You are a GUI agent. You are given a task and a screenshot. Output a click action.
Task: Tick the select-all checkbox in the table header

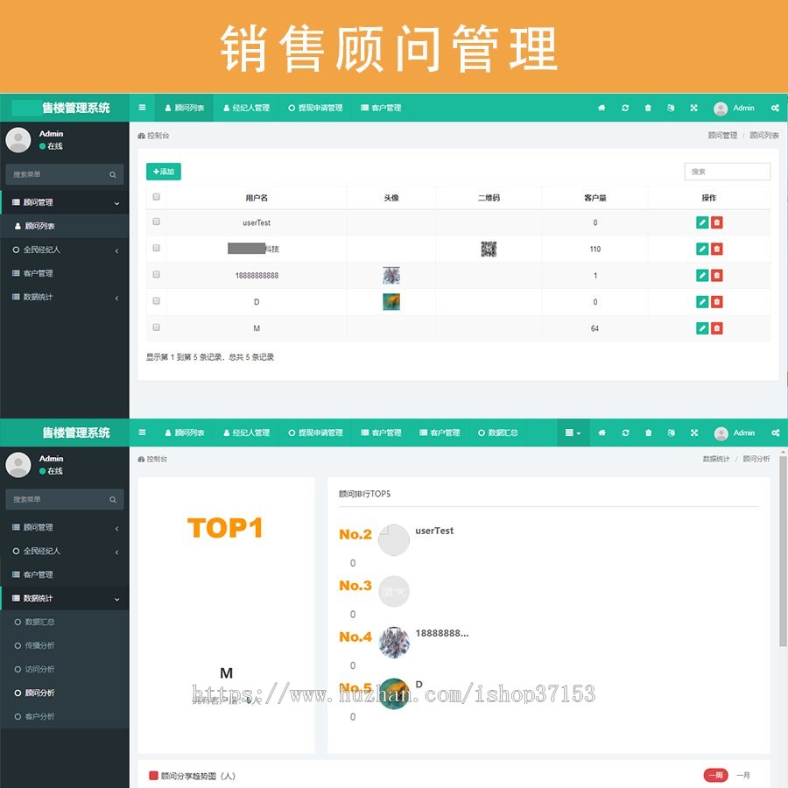[x=158, y=196]
